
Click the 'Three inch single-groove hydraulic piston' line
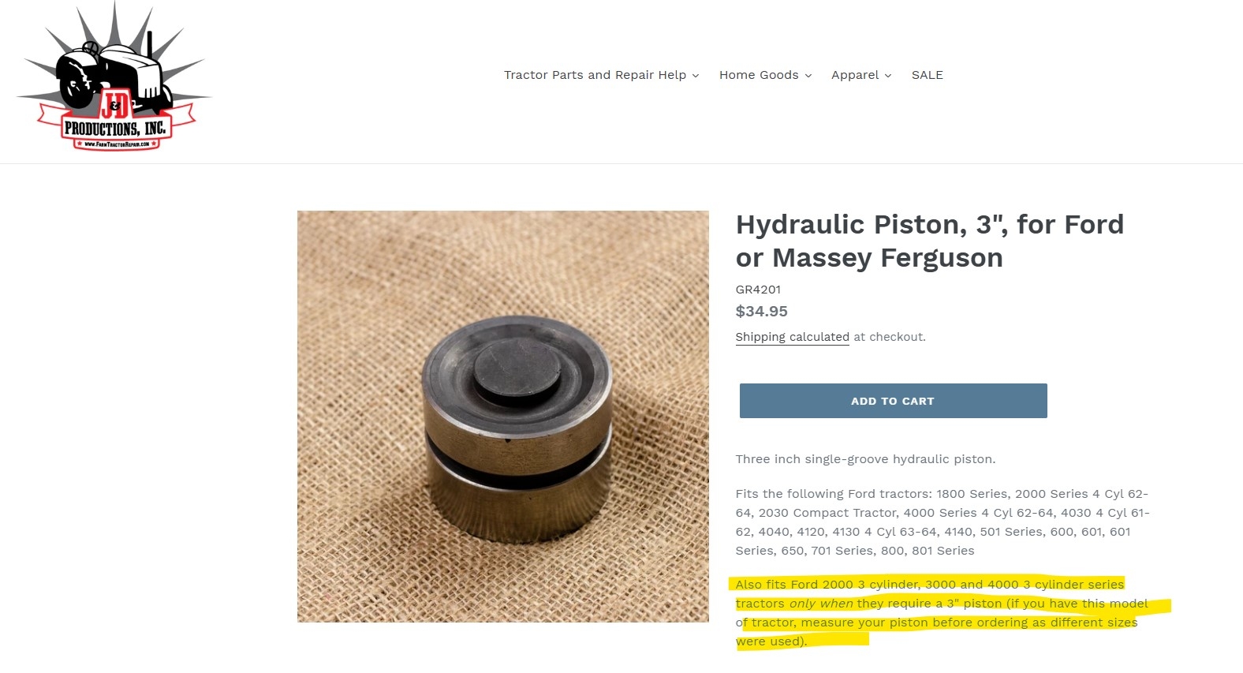[x=865, y=459]
